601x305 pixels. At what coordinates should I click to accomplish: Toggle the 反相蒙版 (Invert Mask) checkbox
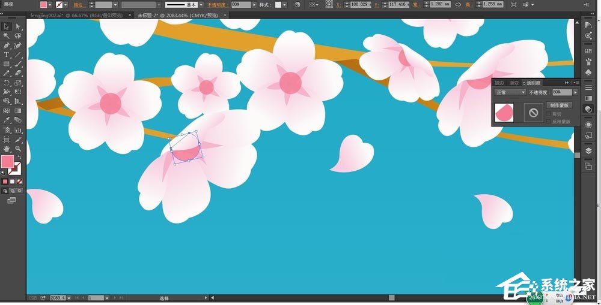(548, 122)
